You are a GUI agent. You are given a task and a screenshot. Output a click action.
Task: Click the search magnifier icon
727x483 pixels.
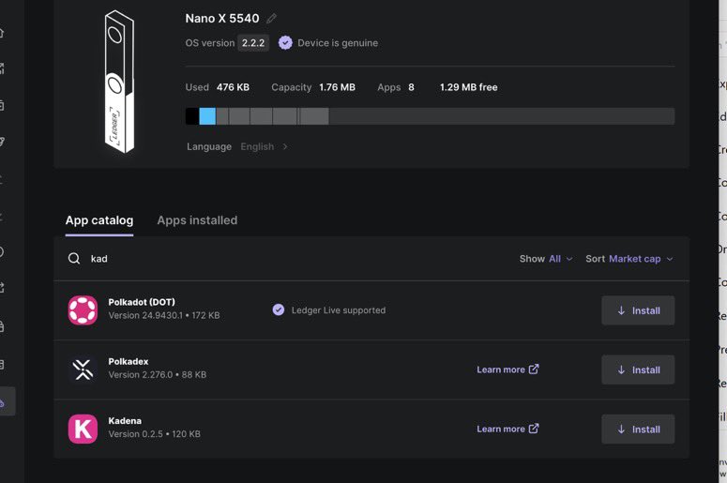74,259
